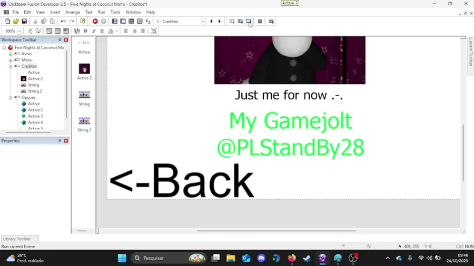This screenshot has height=266, width=474.
Task: Select the hand pan tool
Action: tap(30, 31)
